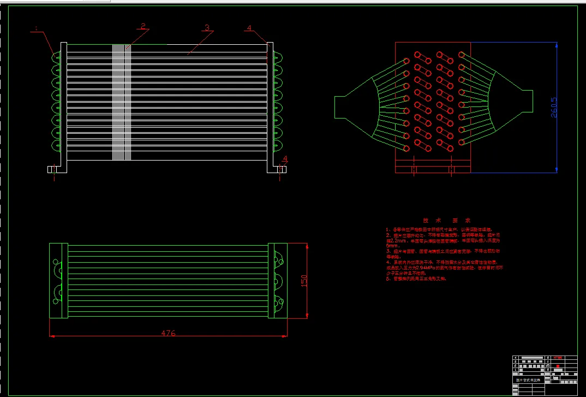Select part callout number 3

point(207,27)
